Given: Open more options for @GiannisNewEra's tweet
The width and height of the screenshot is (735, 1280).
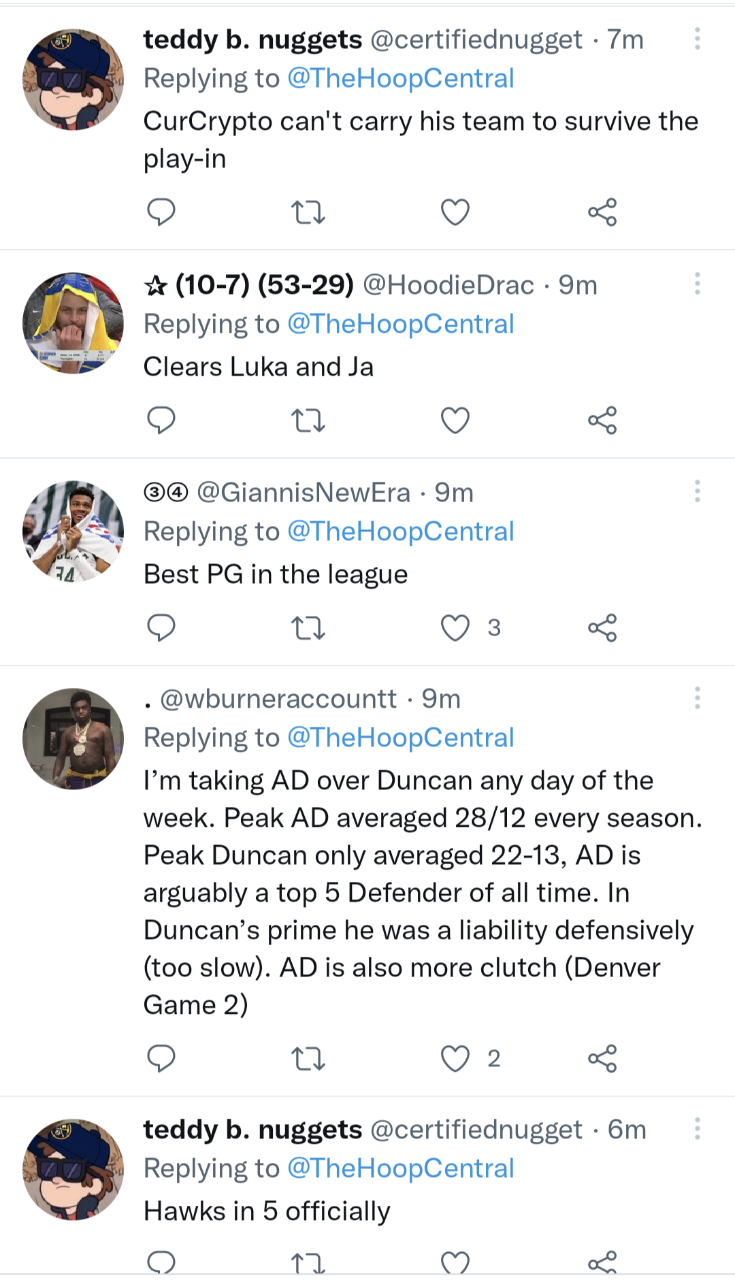Looking at the screenshot, I should (697, 491).
